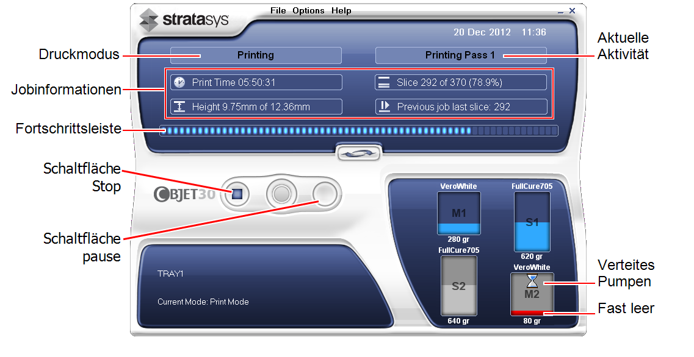
Task: Click the hourglass icon on M2 cartridge
Action: click(532, 281)
